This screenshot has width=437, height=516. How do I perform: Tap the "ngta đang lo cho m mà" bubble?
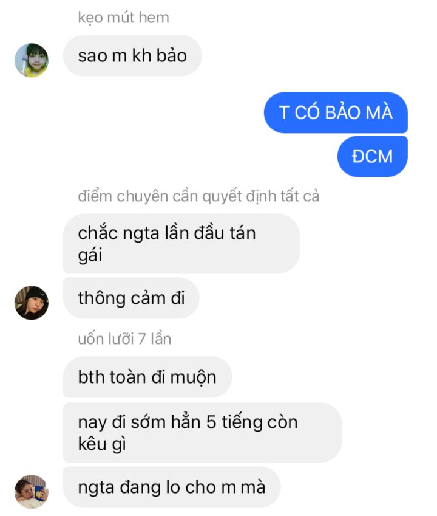coord(172,487)
